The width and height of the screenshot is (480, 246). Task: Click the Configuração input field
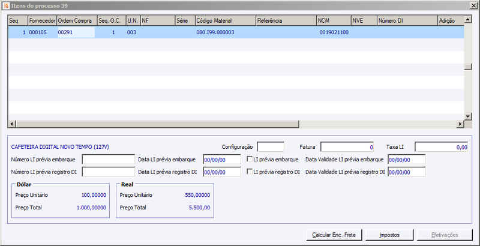click(x=271, y=147)
